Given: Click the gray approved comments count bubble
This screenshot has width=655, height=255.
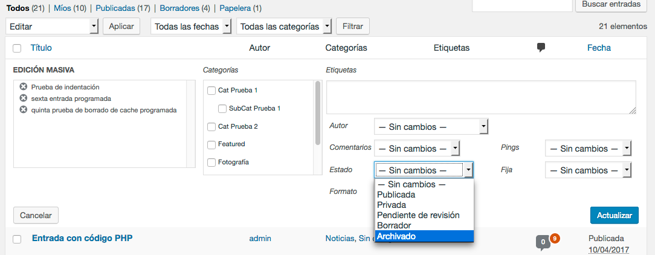Looking at the screenshot, I should tap(543, 243).
